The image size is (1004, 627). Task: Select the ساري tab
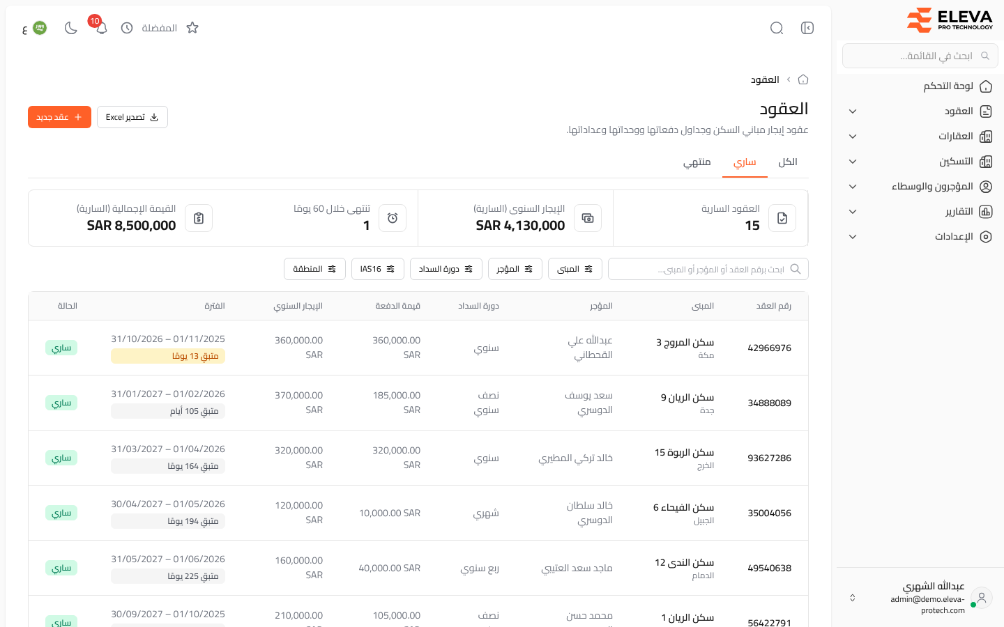tap(745, 162)
